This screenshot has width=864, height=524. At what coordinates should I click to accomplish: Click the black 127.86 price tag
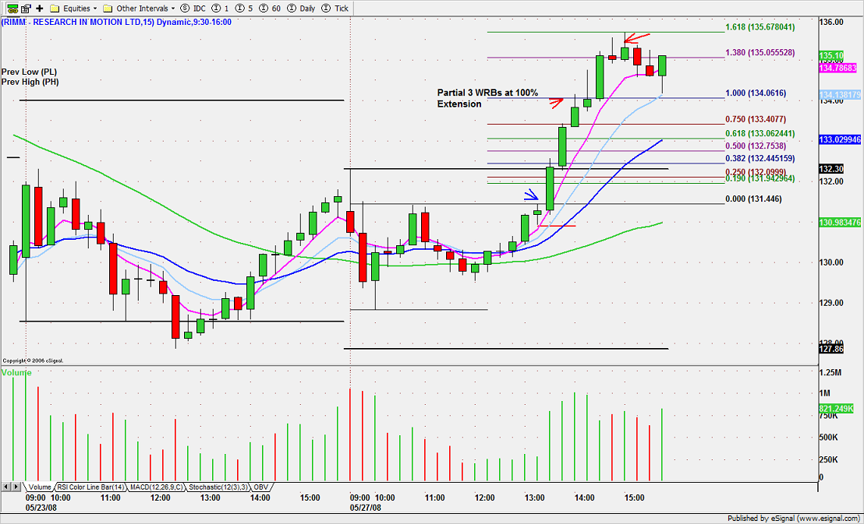pyautogui.click(x=831, y=350)
